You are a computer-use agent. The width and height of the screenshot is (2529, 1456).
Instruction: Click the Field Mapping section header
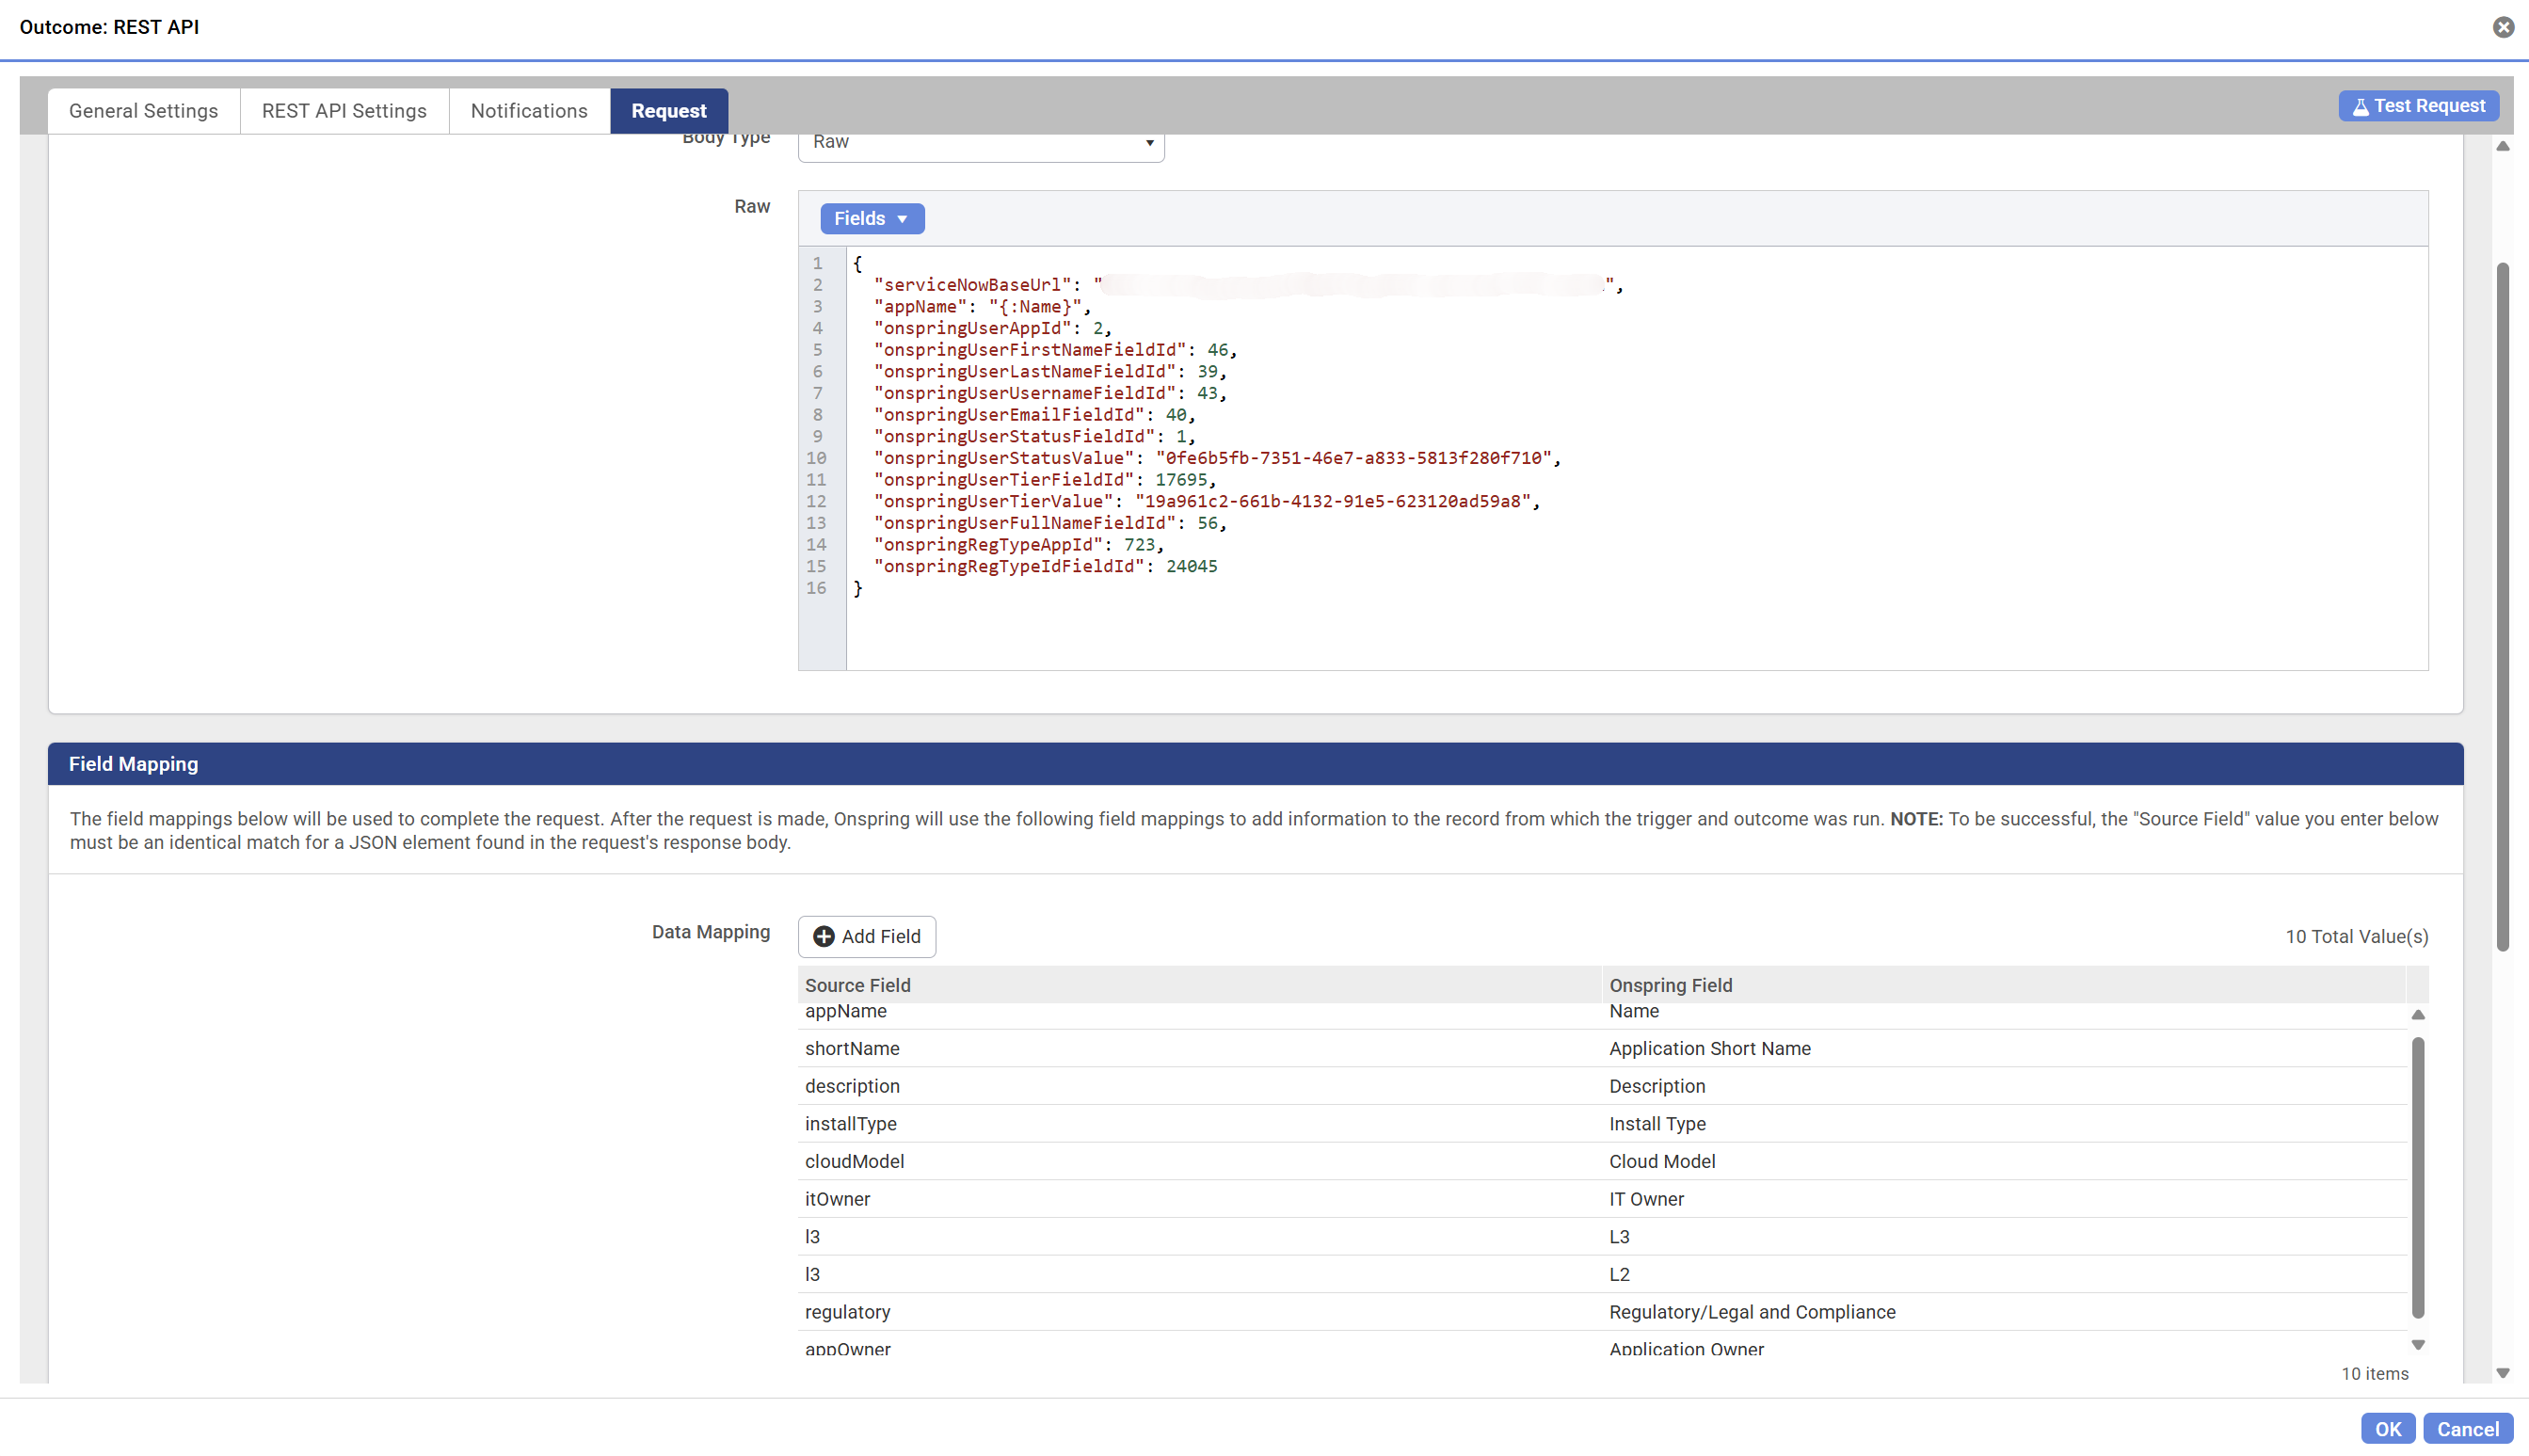[x=1255, y=764]
